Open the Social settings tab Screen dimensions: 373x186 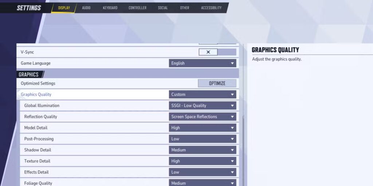[x=163, y=8]
